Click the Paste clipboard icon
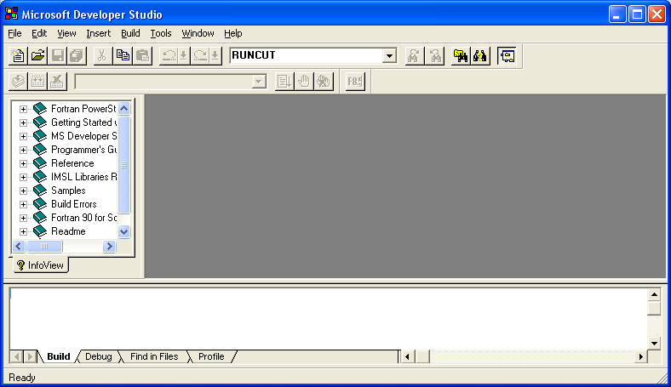Screen dimensions: 671x387 142,55
